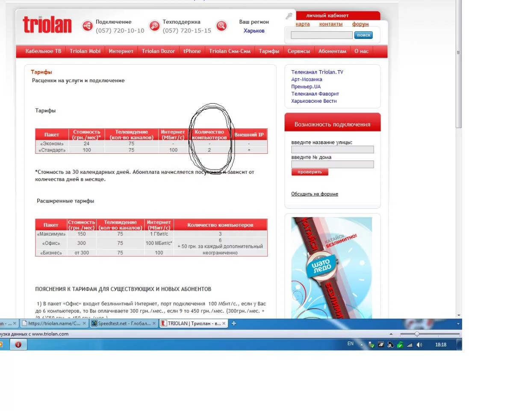This screenshot has width=513, height=411.
Task: Click phone number (057) 720-10-10
Action: click(x=120, y=31)
